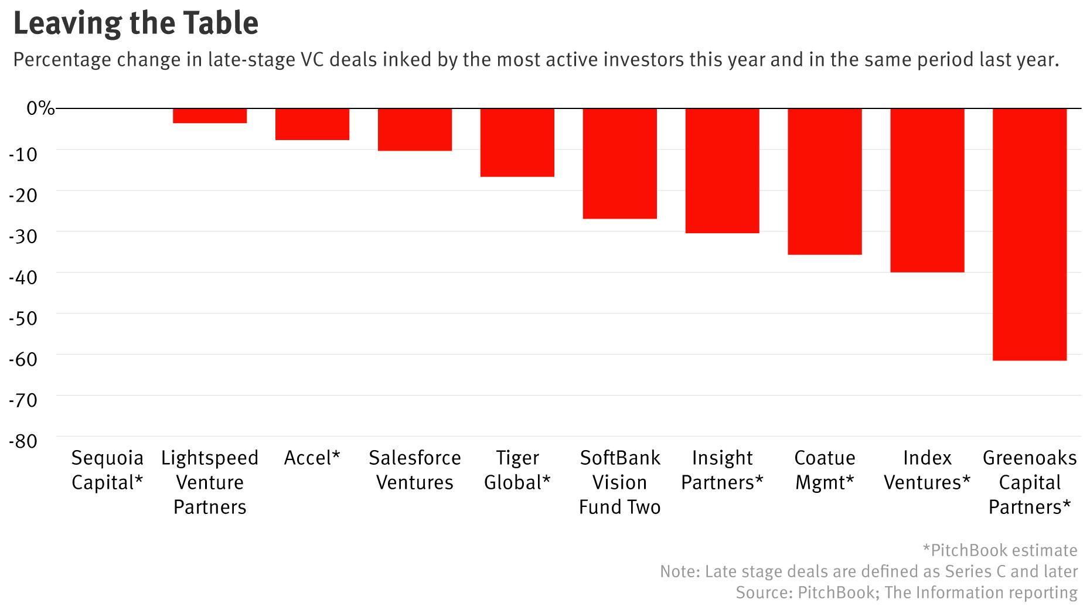The height and width of the screenshot is (613, 1090).
Task: Click the -80 y-axis label
Action: [x=23, y=441]
